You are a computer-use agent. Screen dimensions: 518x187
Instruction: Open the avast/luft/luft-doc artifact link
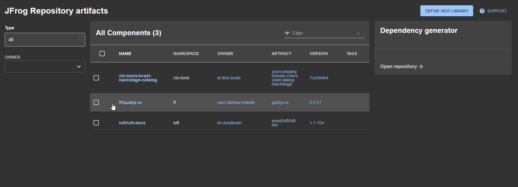pyautogui.click(x=284, y=123)
